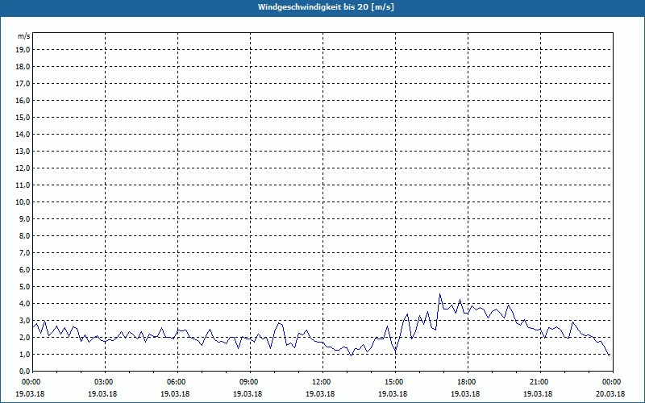Pick the '0,0' y-axis origin label

[24, 372]
